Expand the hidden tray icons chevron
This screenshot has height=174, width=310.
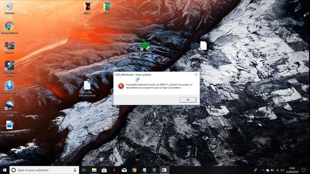[x=263, y=170]
